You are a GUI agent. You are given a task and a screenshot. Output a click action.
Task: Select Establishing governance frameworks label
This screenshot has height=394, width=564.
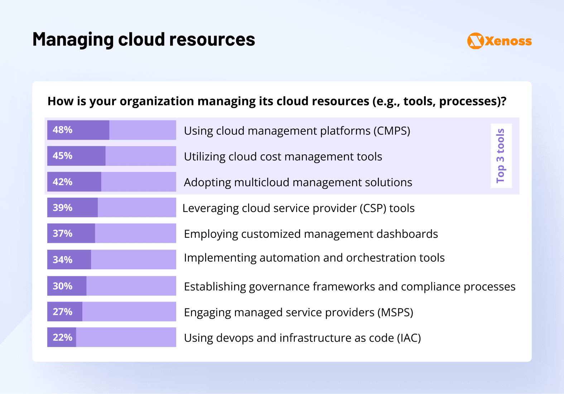pos(350,287)
